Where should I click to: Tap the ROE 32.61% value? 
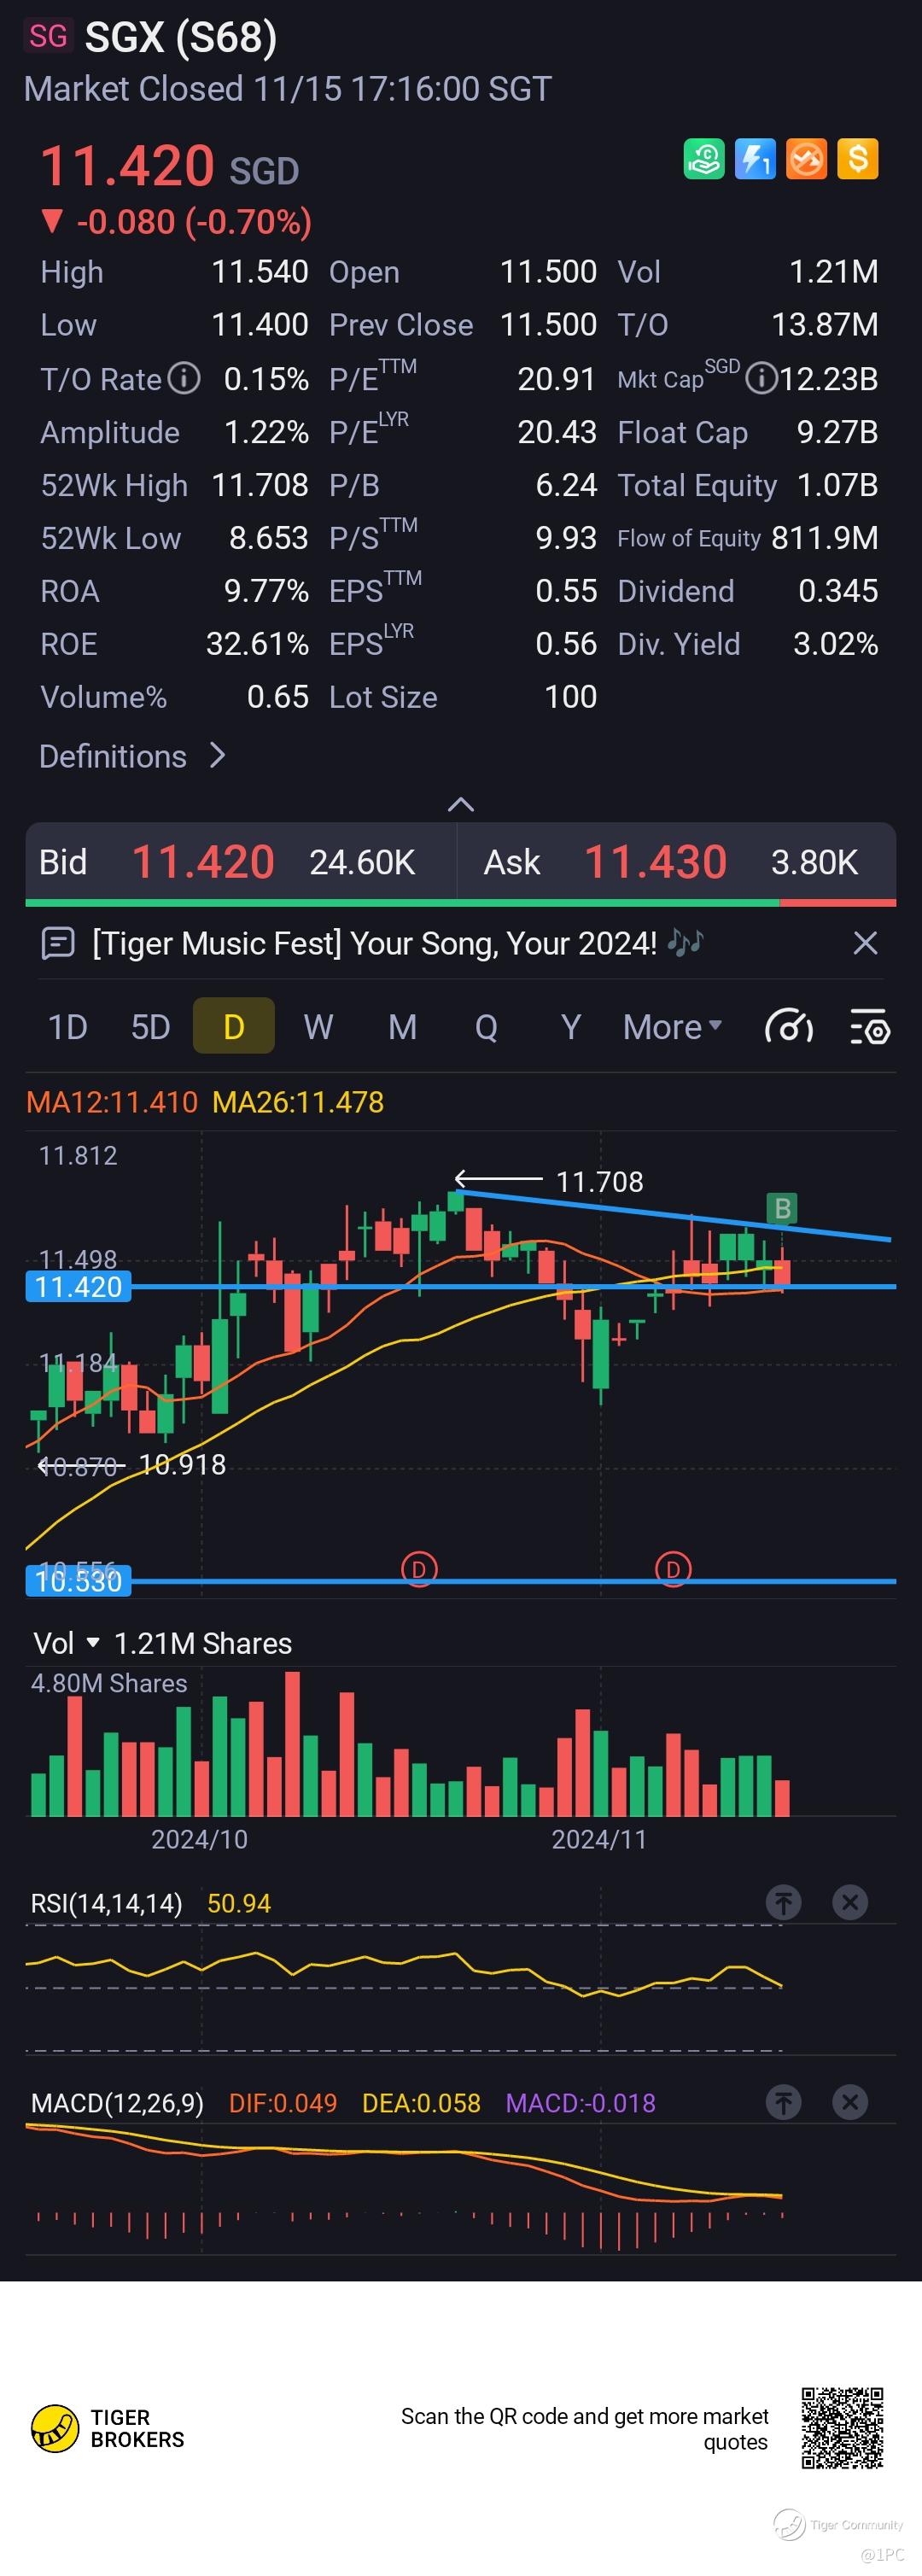257,644
